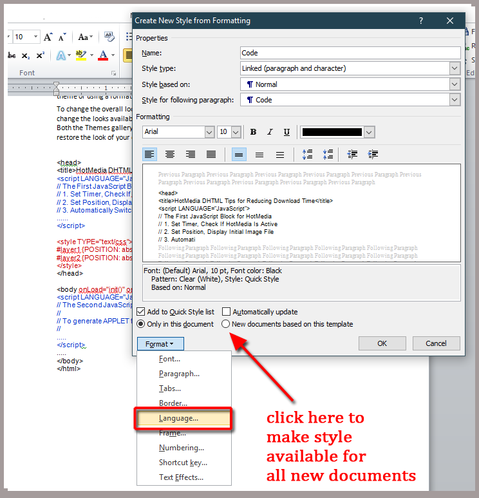Open Font dialog launcher in ribbon

pyautogui.click(x=114, y=73)
